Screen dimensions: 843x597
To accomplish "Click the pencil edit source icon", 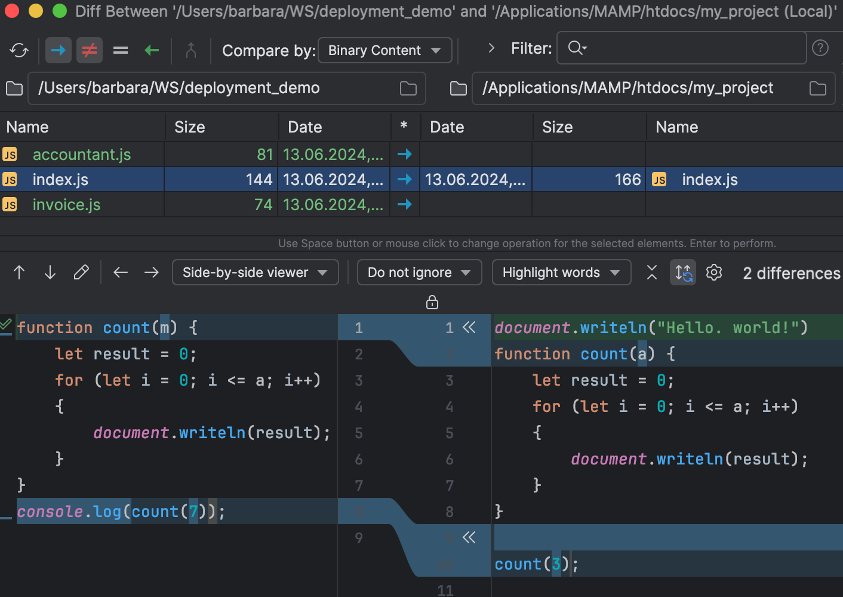I will (81, 273).
